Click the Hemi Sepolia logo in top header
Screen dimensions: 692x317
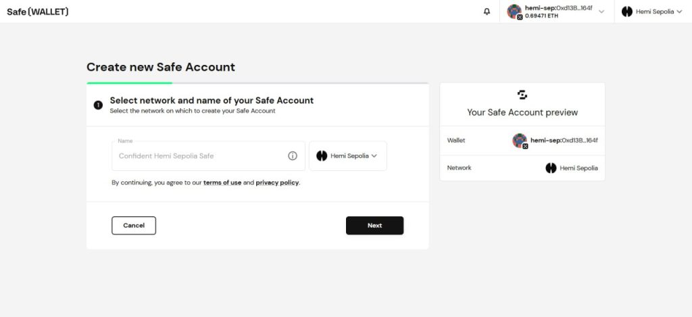[626, 11]
